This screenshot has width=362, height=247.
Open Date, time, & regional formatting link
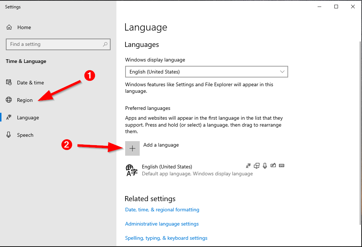162,210
